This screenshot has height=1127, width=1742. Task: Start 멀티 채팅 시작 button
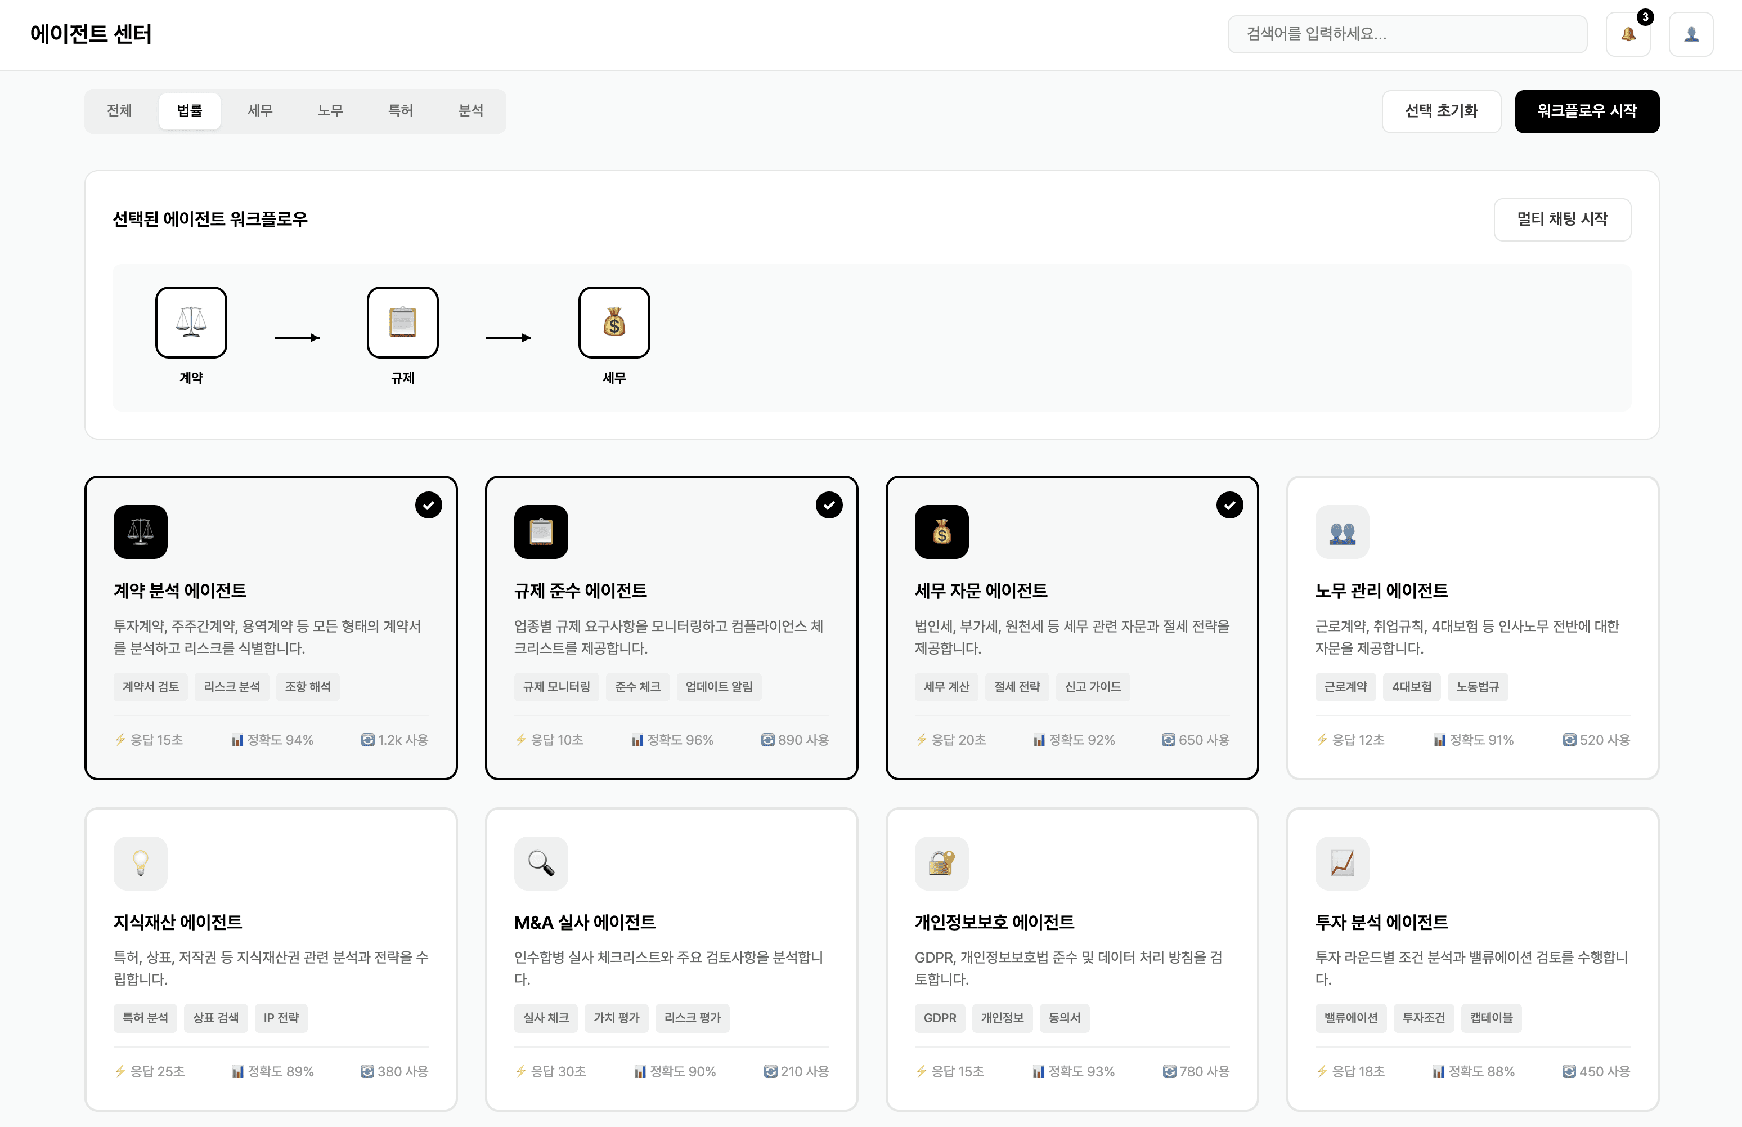point(1561,220)
